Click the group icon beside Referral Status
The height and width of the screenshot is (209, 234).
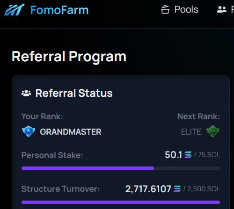[26, 93]
